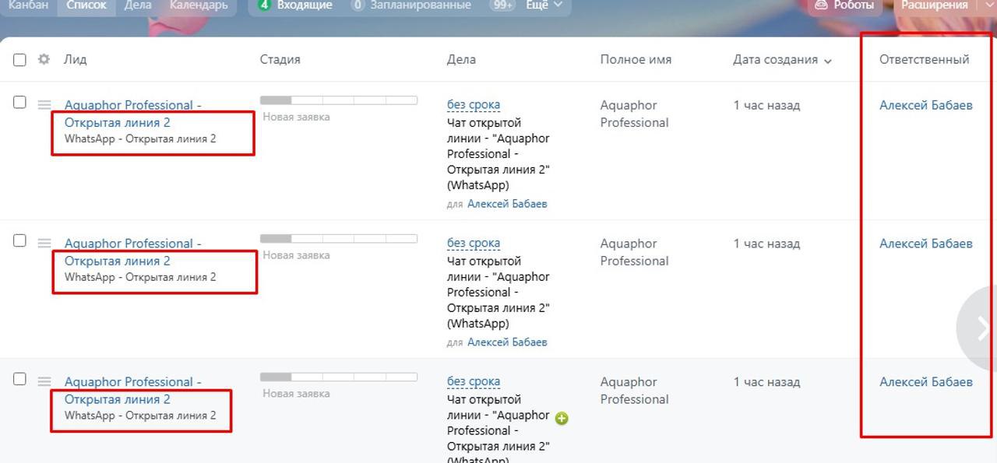Switch to the Канбан view tab
The image size is (997, 463).
28,5
